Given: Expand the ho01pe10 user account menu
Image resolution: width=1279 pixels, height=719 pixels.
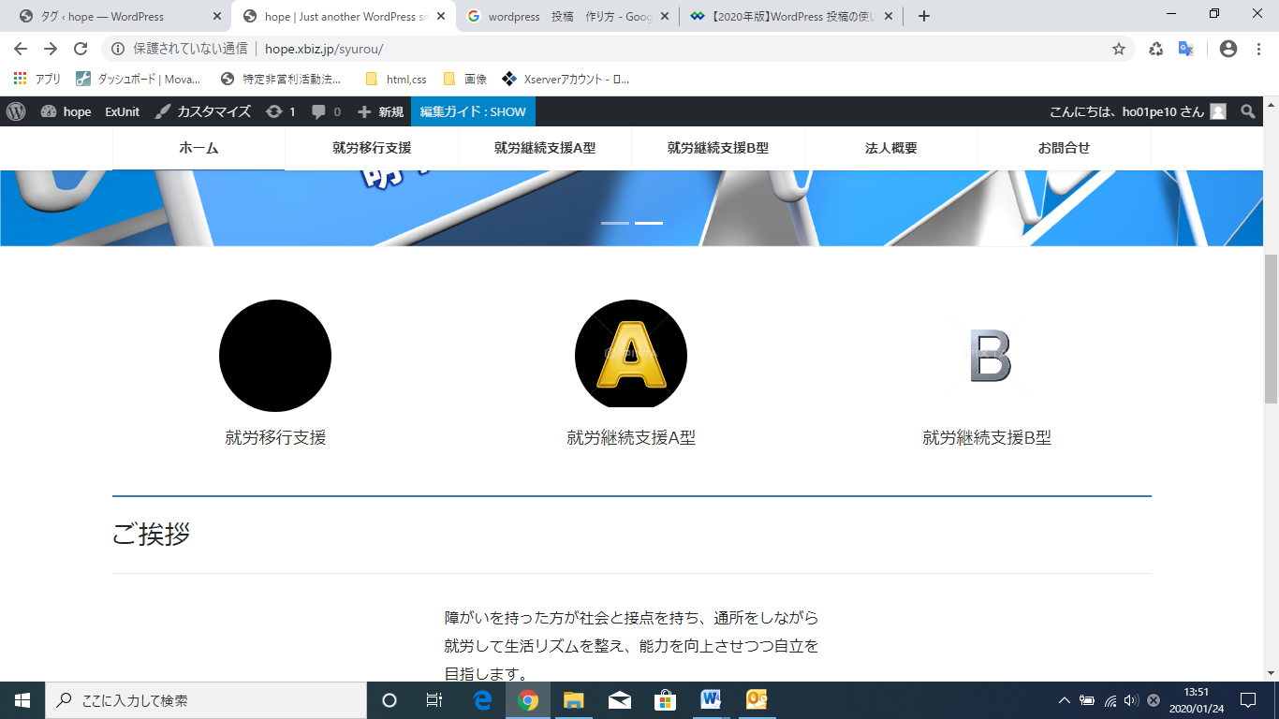Looking at the screenshot, I should 1137,111.
